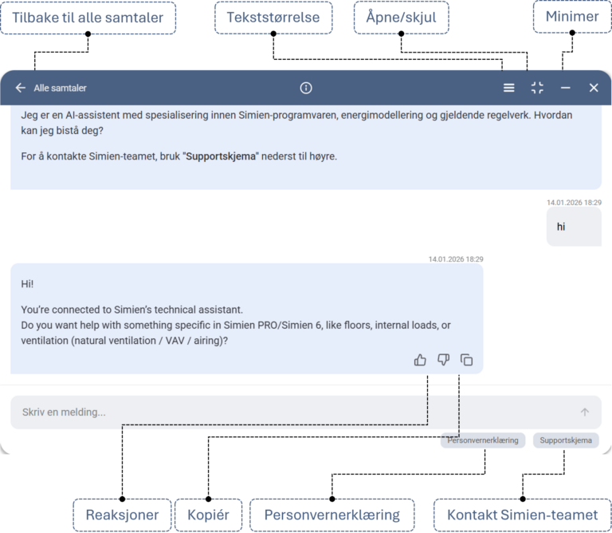Click the "Tilbake til alle samtaler" callout label
This screenshot has height=533, width=612.
[x=88, y=18]
